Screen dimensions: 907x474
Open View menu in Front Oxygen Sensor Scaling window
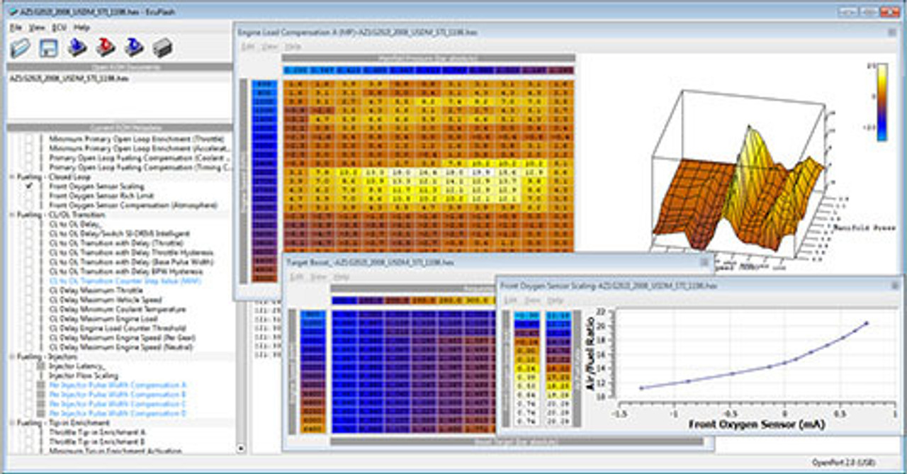pos(533,300)
